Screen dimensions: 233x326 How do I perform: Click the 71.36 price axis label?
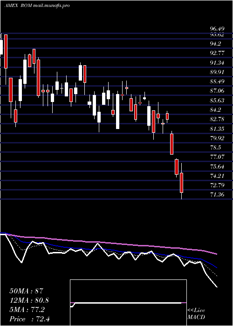217,195
